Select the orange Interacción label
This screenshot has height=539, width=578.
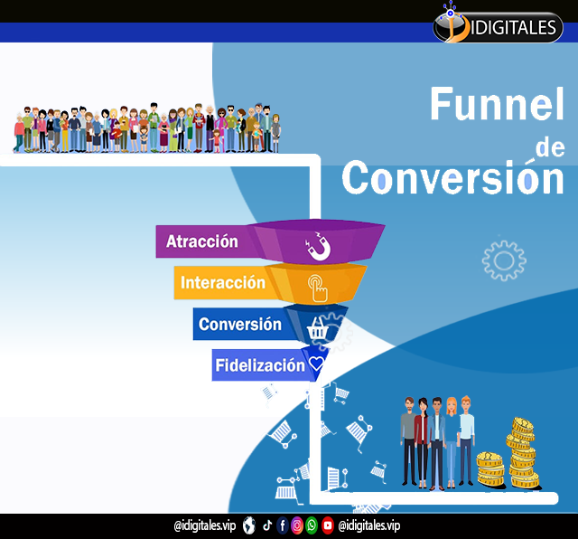222,283
